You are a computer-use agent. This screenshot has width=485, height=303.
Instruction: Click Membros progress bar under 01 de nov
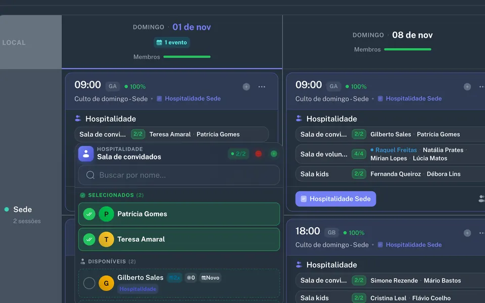click(x=187, y=57)
